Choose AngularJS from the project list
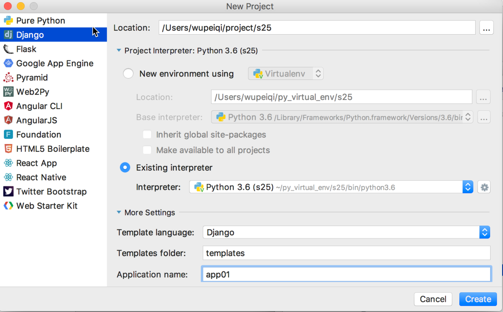 [36, 121]
